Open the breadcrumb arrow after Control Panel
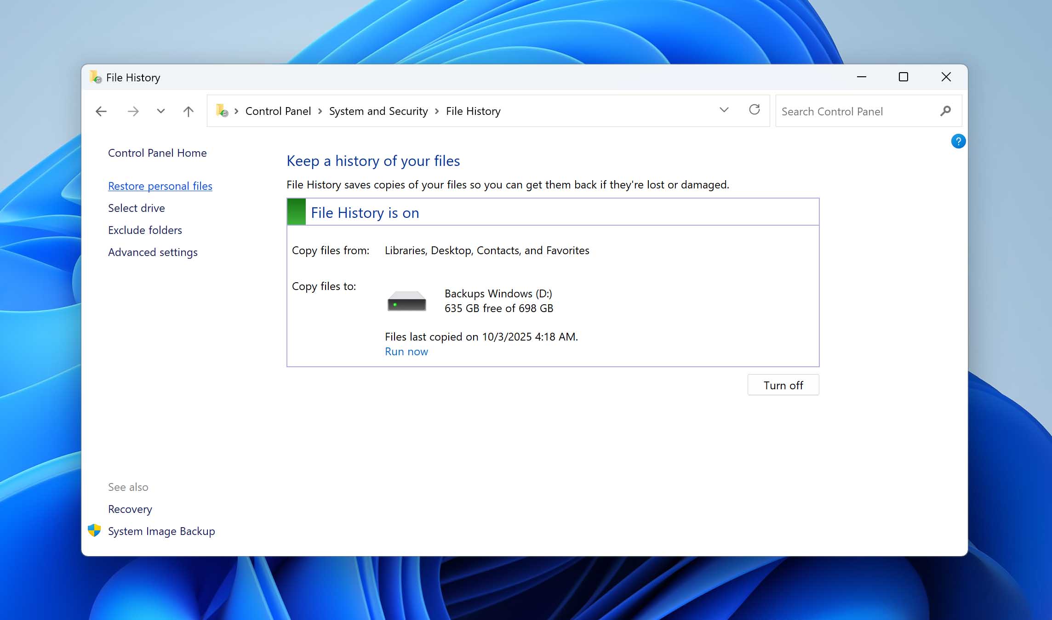 click(320, 111)
